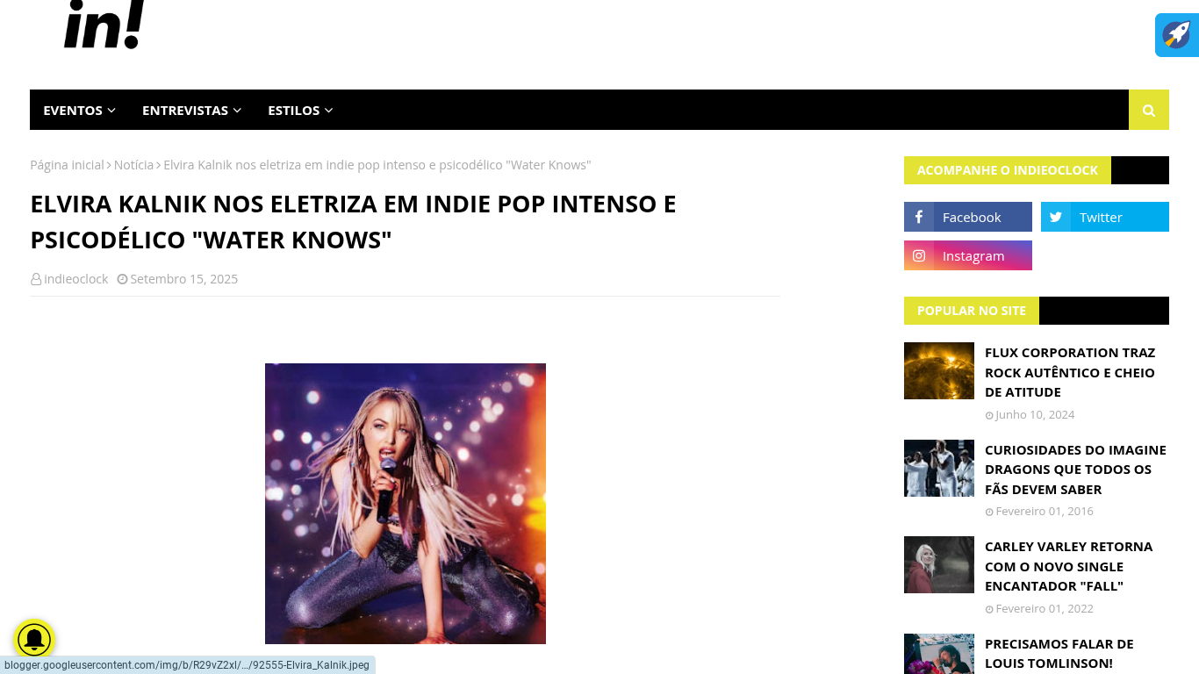Open the Elvira Kalnik article image
This screenshot has width=1199, height=674.
tap(406, 504)
